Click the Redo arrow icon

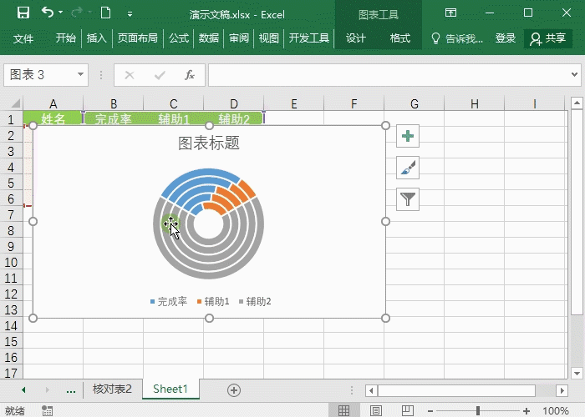tap(77, 13)
